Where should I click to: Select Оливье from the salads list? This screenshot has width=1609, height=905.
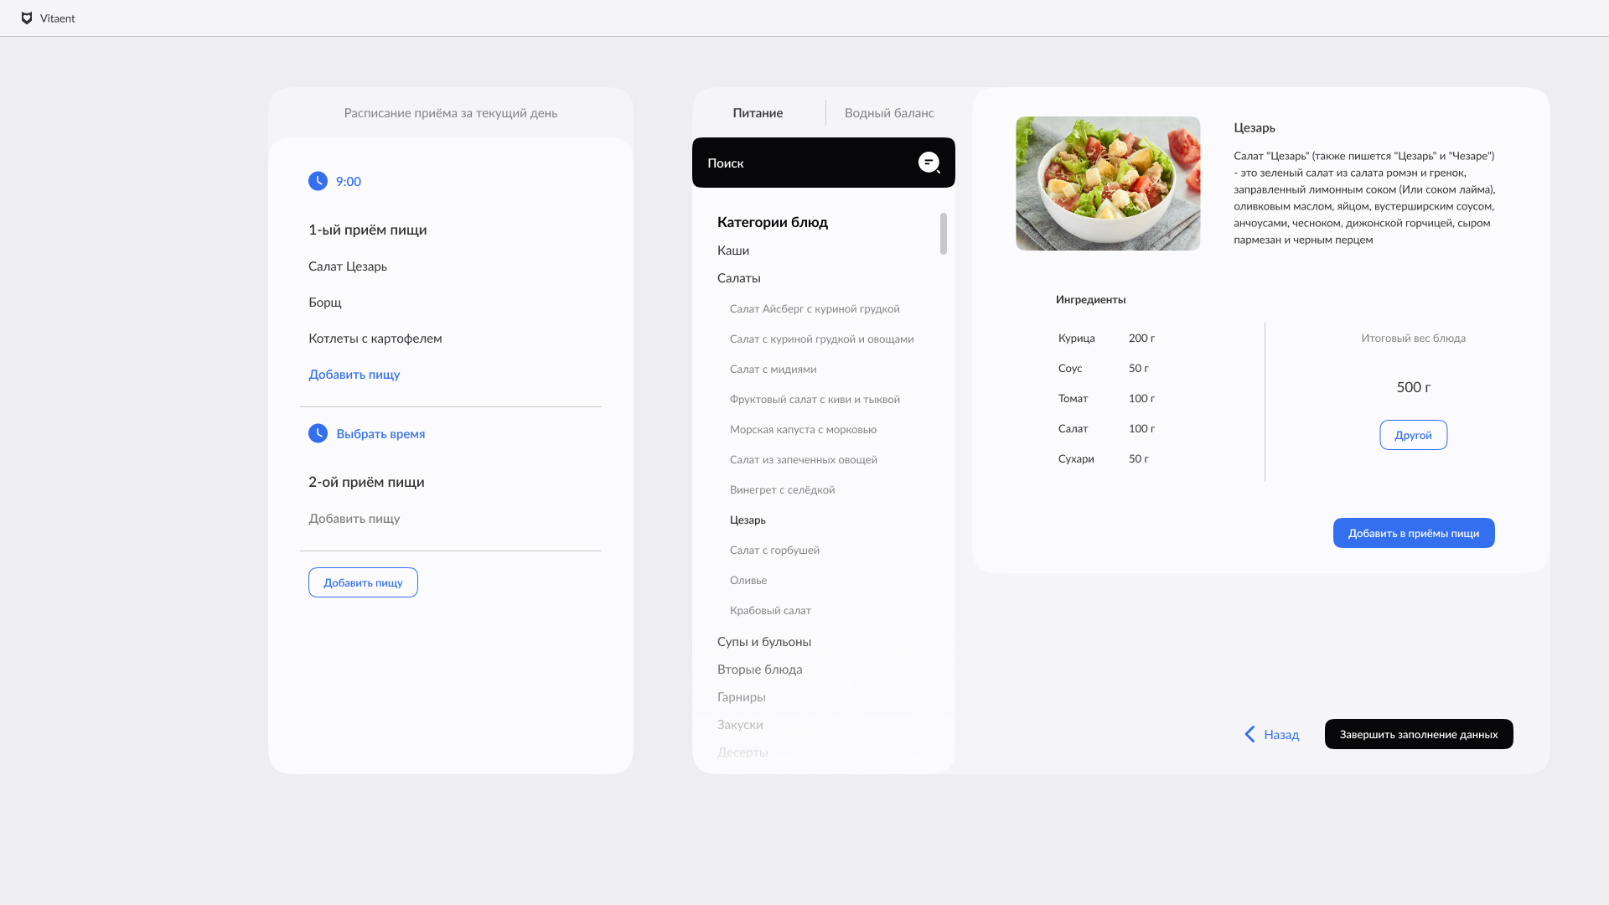pyautogui.click(x=748, y=581)
